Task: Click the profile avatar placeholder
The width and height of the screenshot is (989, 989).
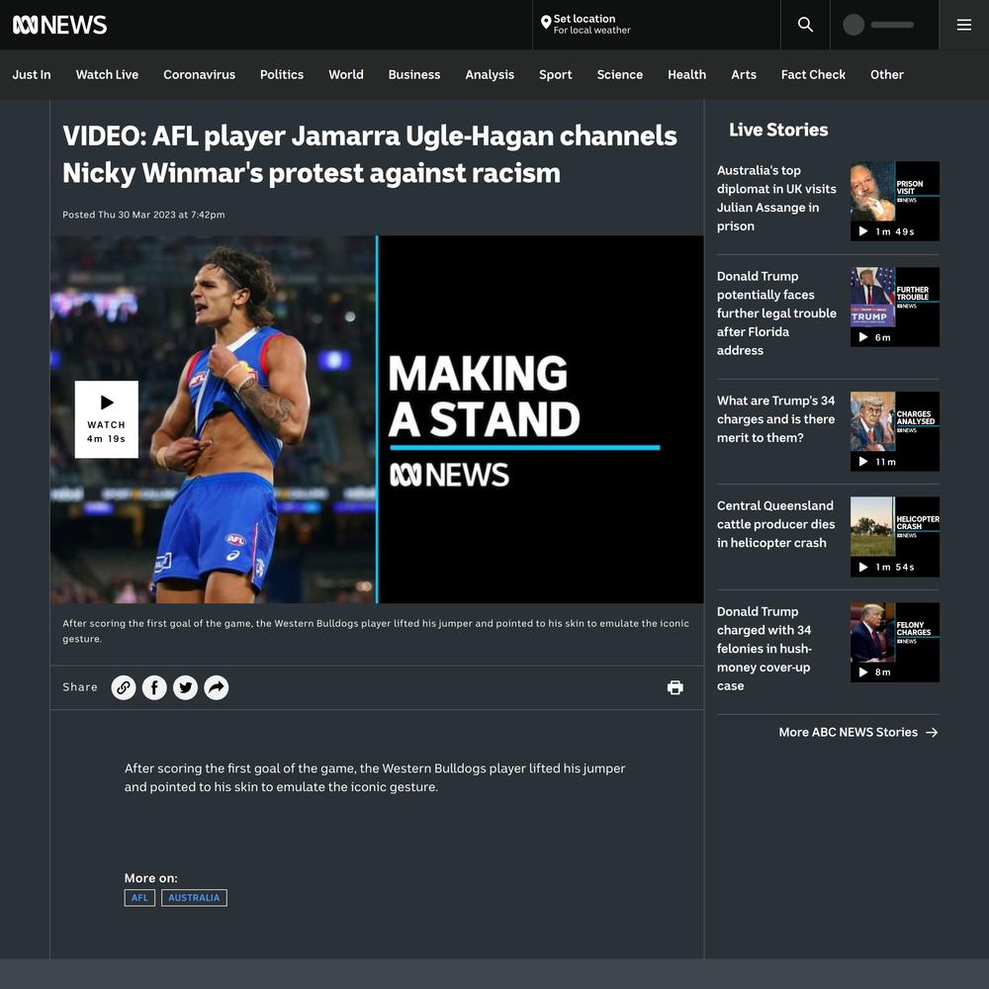Action: coord(854,25)
